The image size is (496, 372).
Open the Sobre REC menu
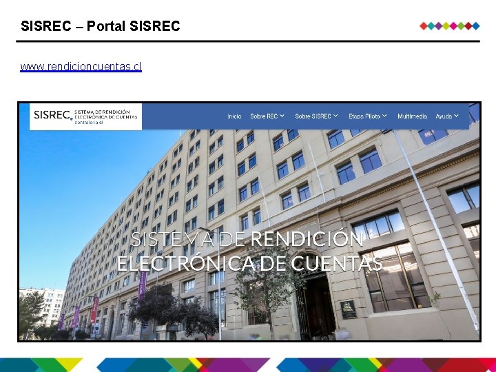tap(264, 116)
